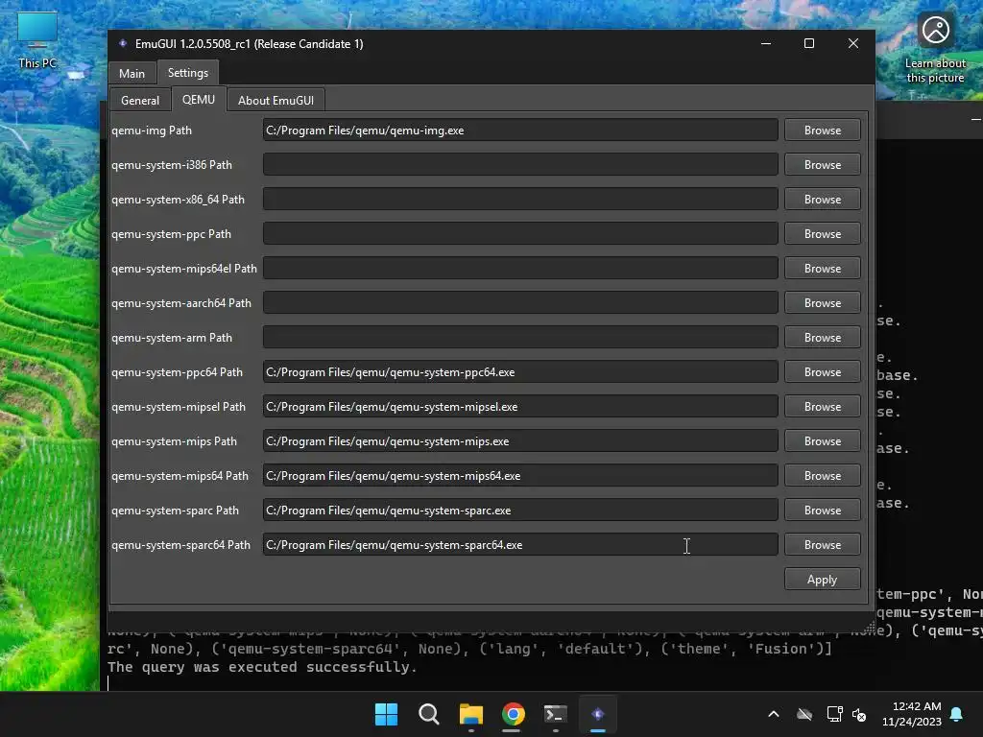
Task: Focus the empty qemu-system-i386 Path field
Action: (520, 165)
